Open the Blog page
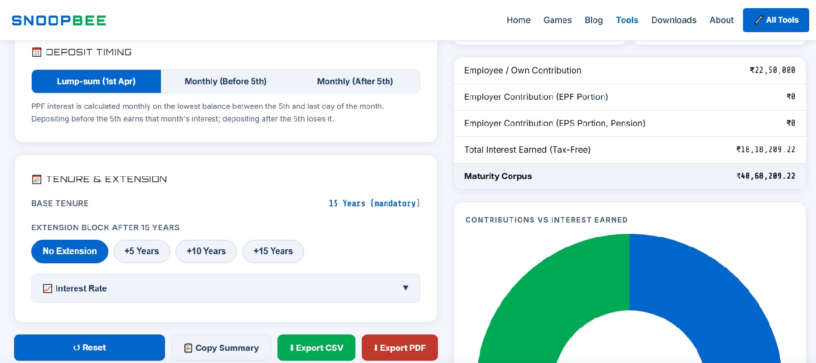This screenshot has width=816, height=363. (x=594, y=20)
